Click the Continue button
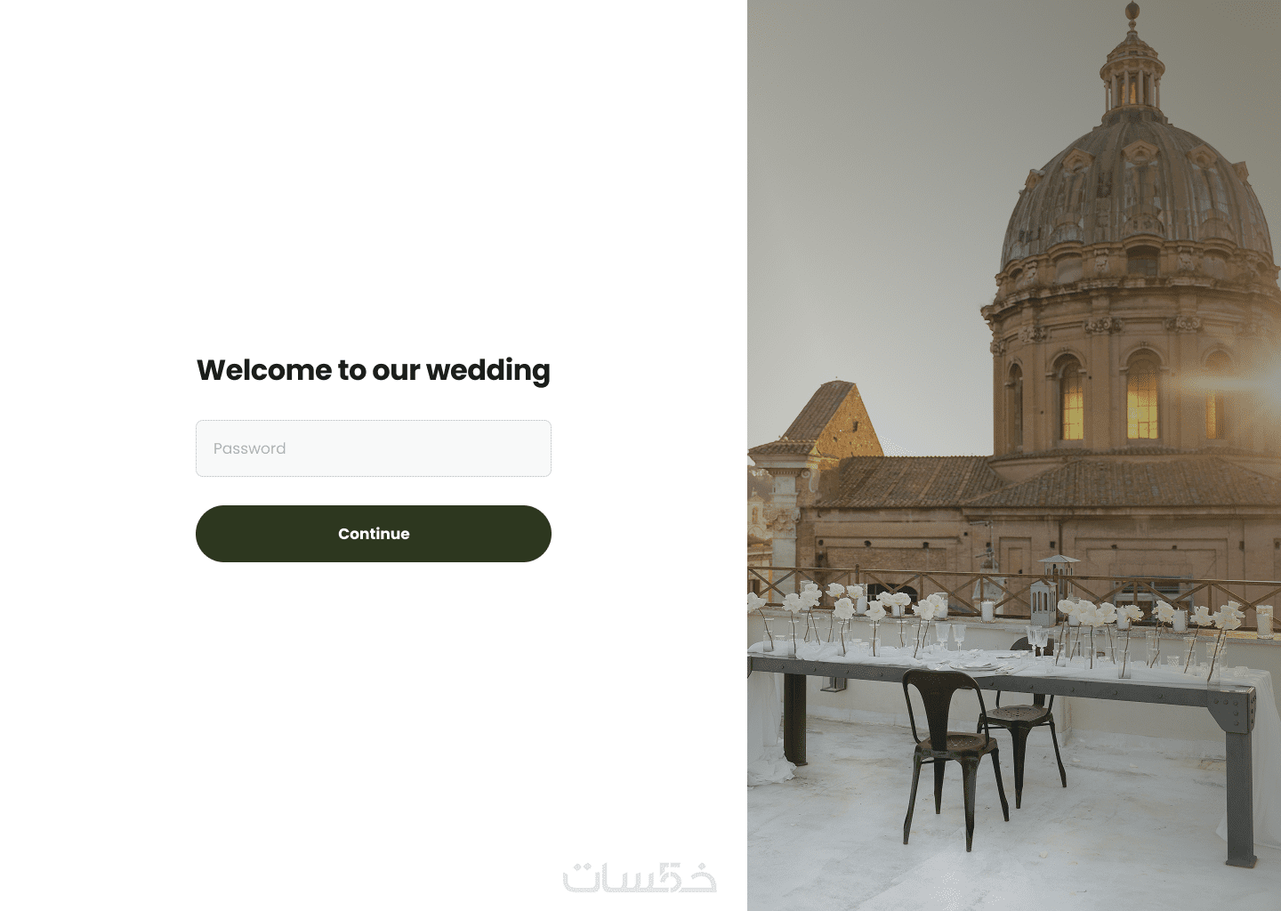This screenshot has height=911, width=1281. 374,534
